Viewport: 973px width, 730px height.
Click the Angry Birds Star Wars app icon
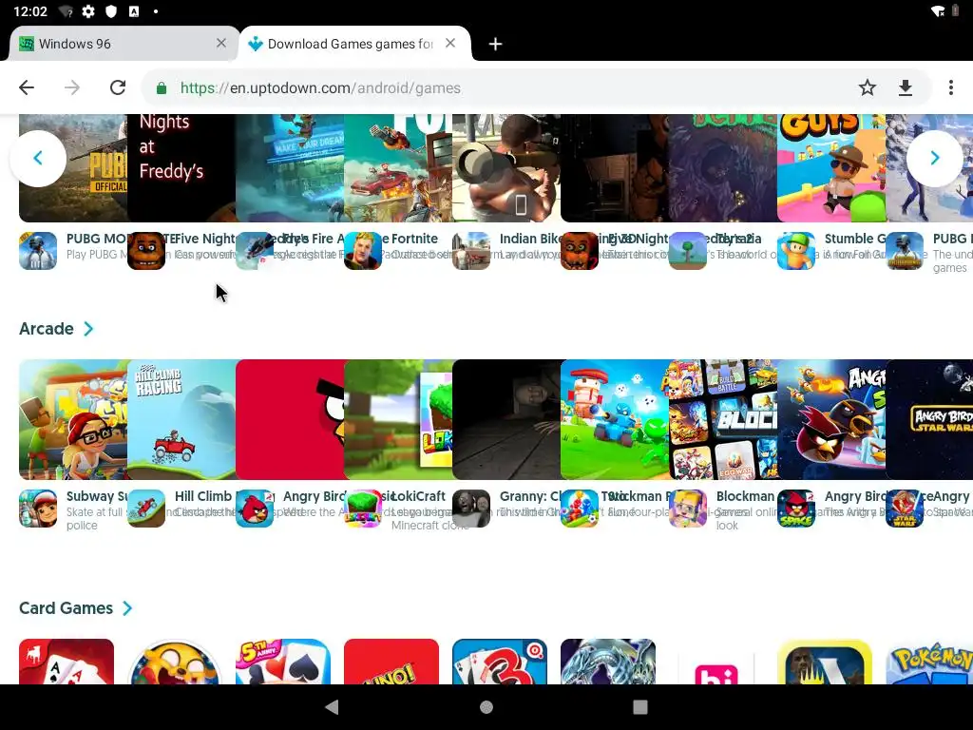click(905, 509)
